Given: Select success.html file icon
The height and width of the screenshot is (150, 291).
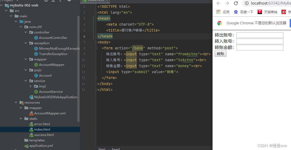Looking at the screenshot, I should coord(31,135).
